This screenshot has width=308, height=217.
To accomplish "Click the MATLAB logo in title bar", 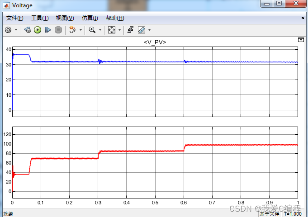I will [x=6, y=5].
